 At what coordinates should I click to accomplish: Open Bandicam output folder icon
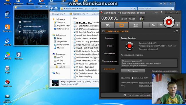pos(153,25)
